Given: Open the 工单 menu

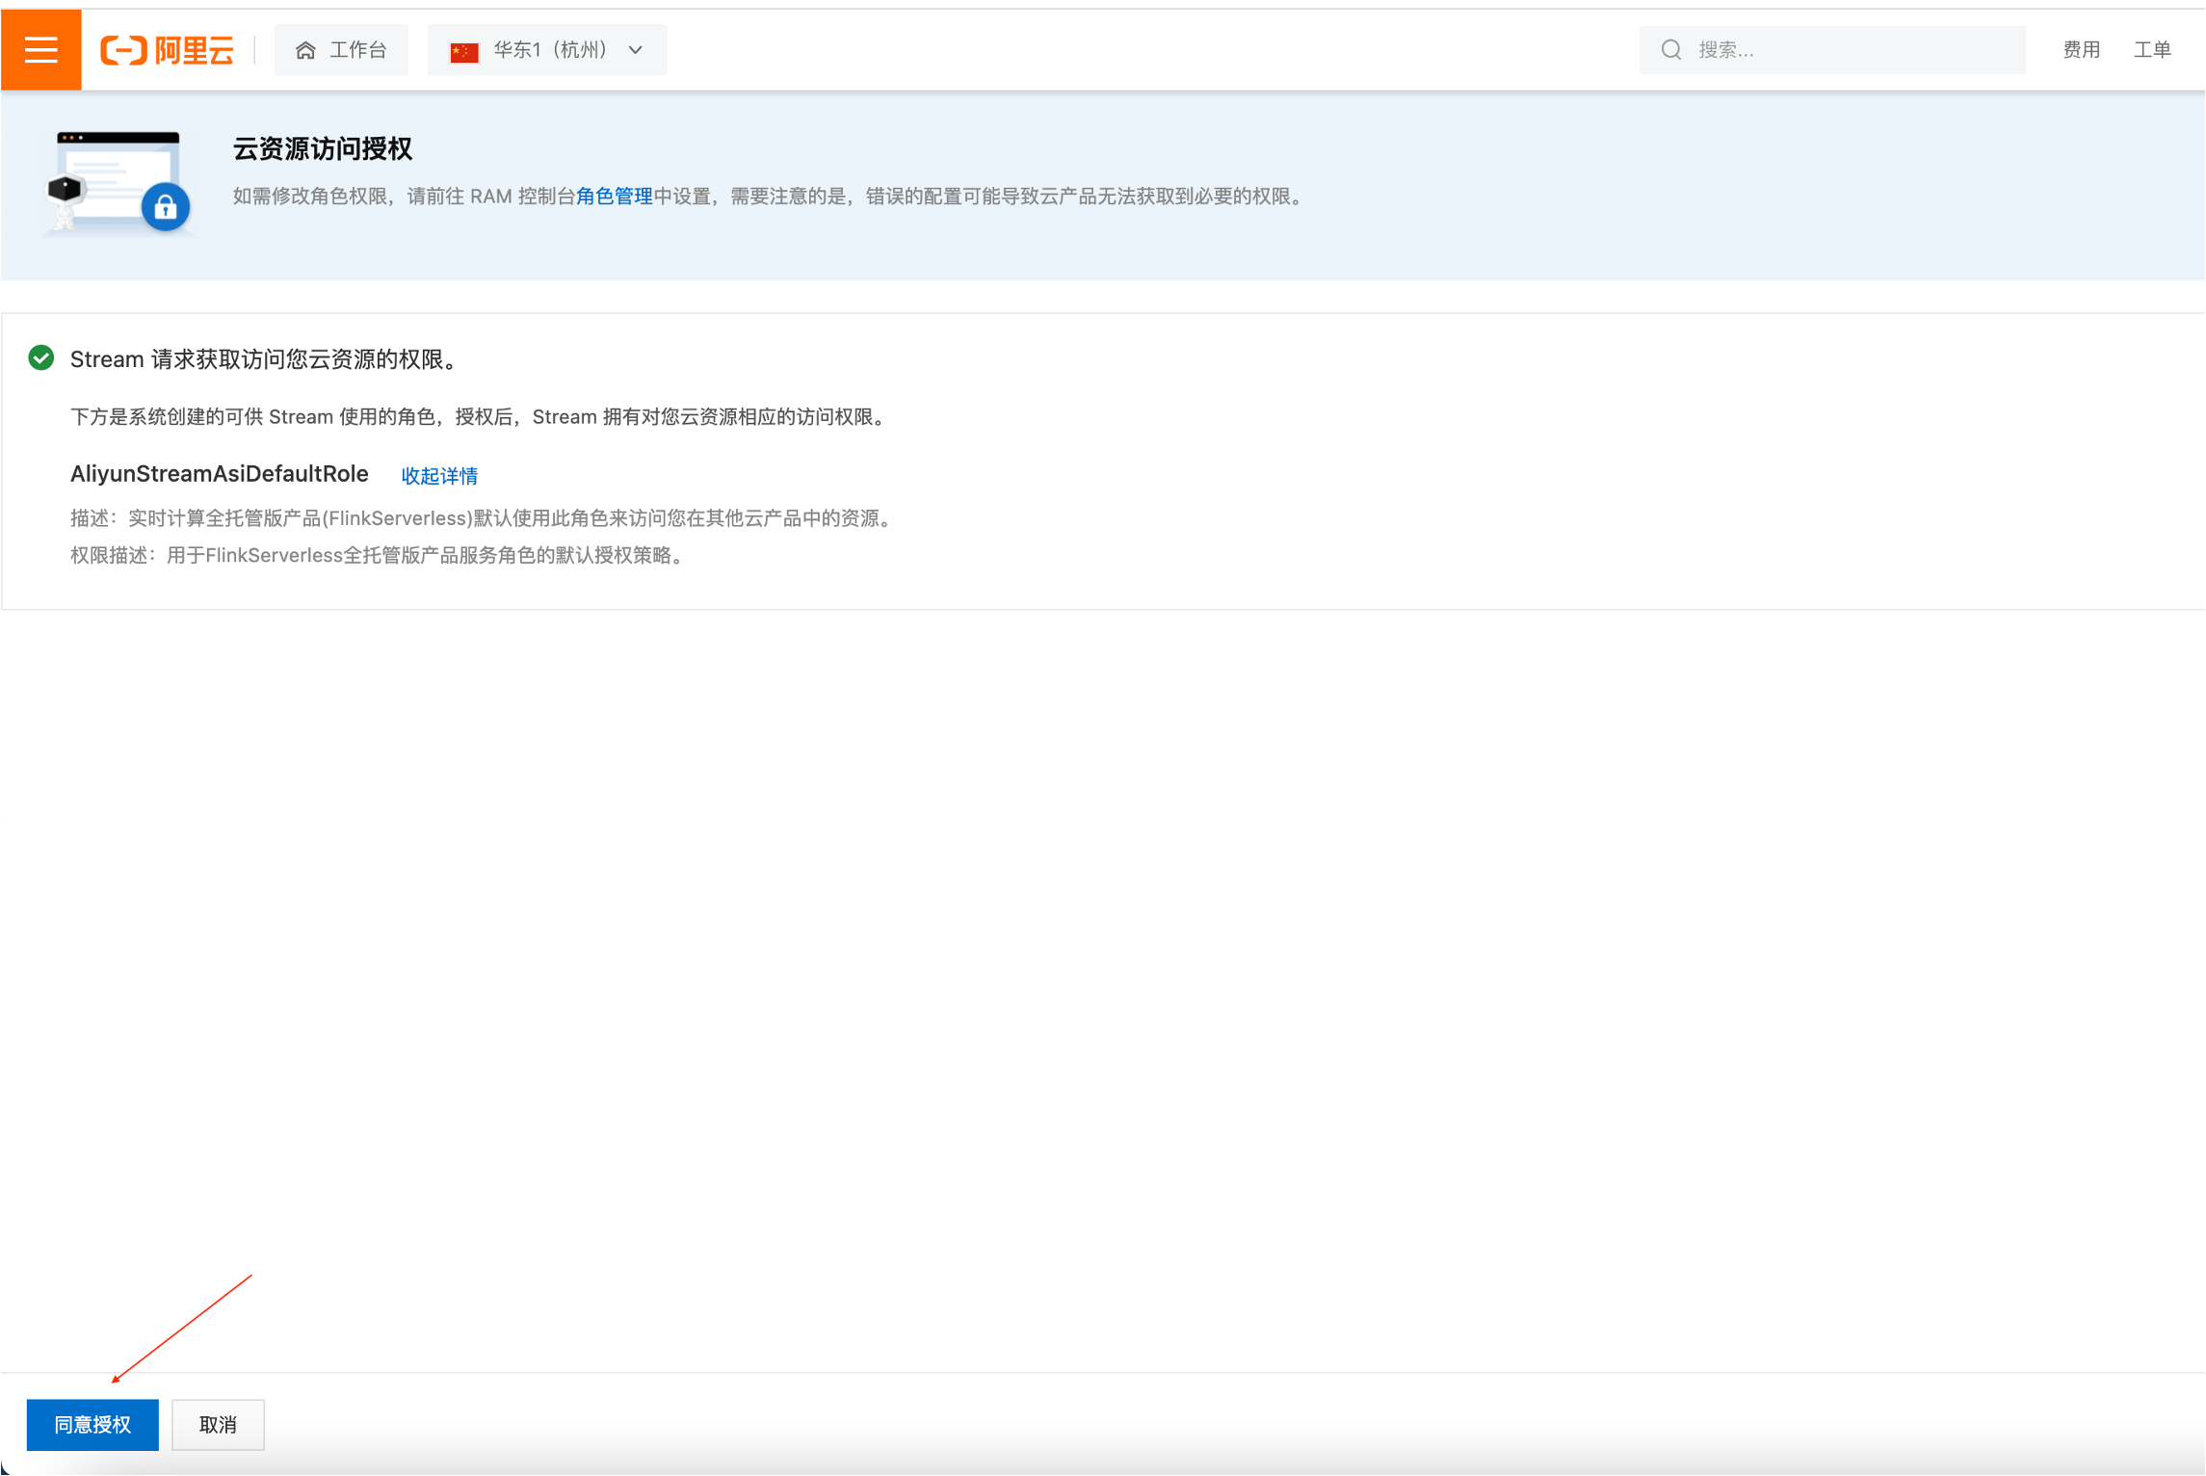Looking at the screenshot, I should [2152, 50].
